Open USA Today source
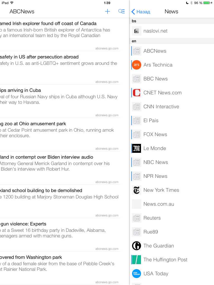 [172, 274]
